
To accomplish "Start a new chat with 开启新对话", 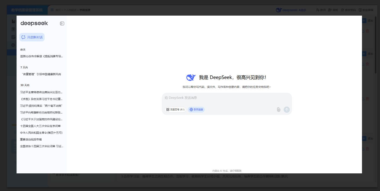I will pos(32,37).
